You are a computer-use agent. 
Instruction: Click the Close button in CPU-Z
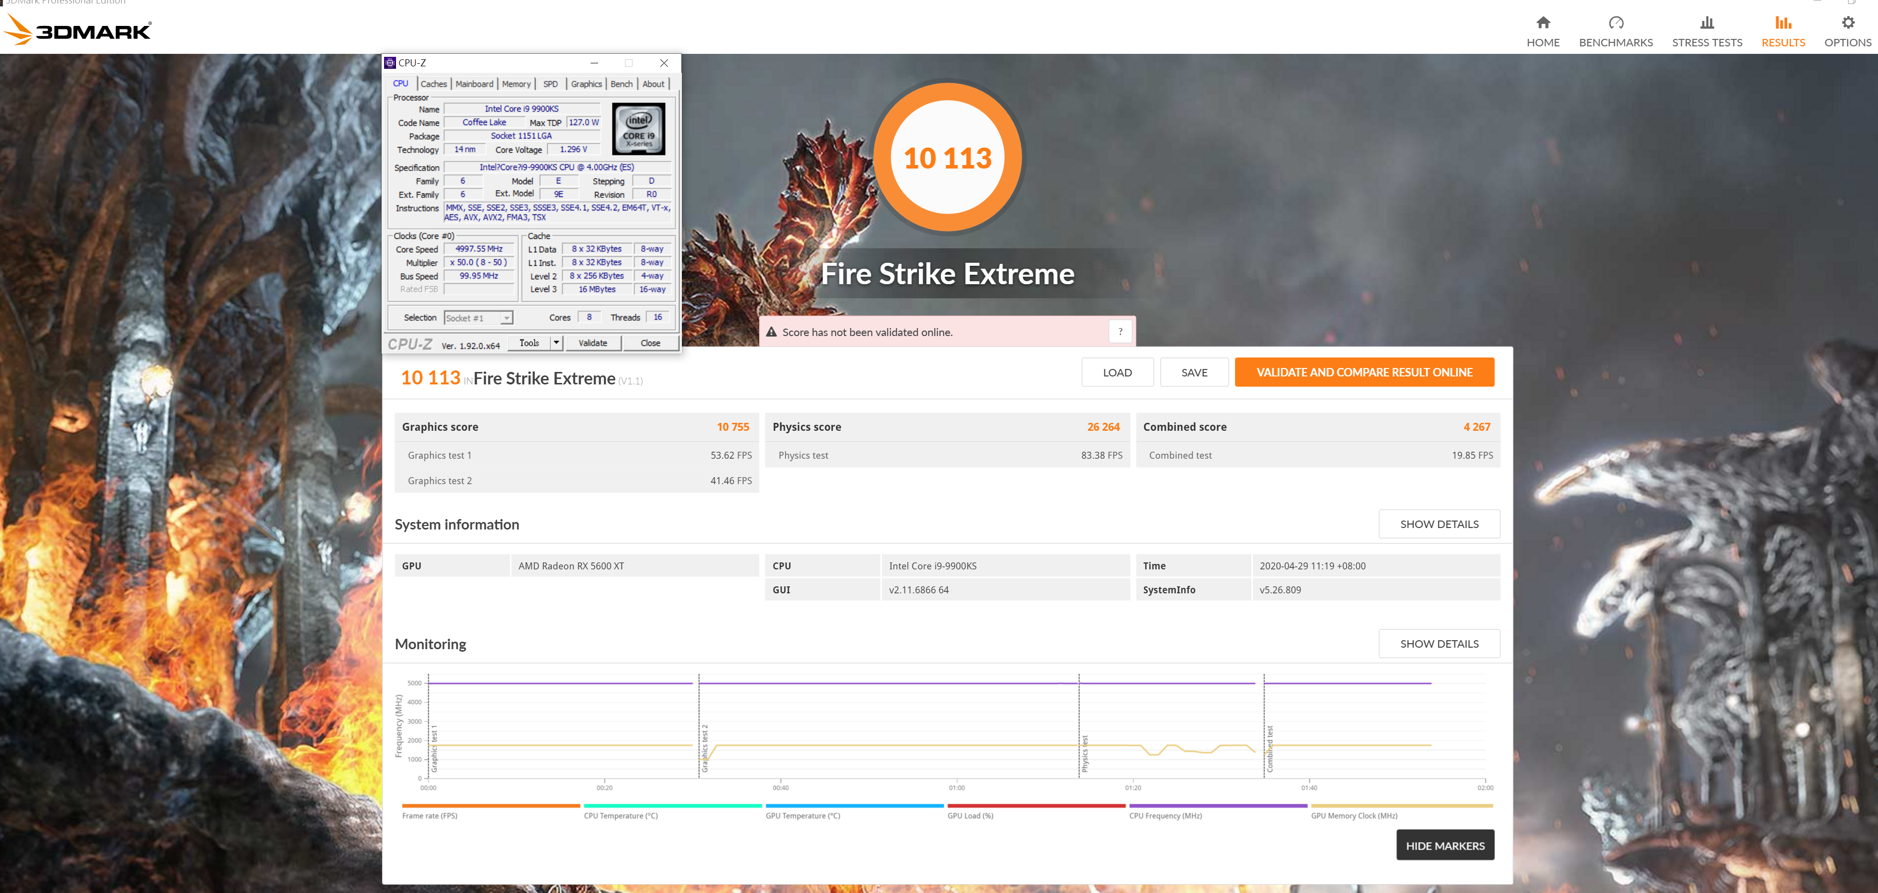coord(650,343)
